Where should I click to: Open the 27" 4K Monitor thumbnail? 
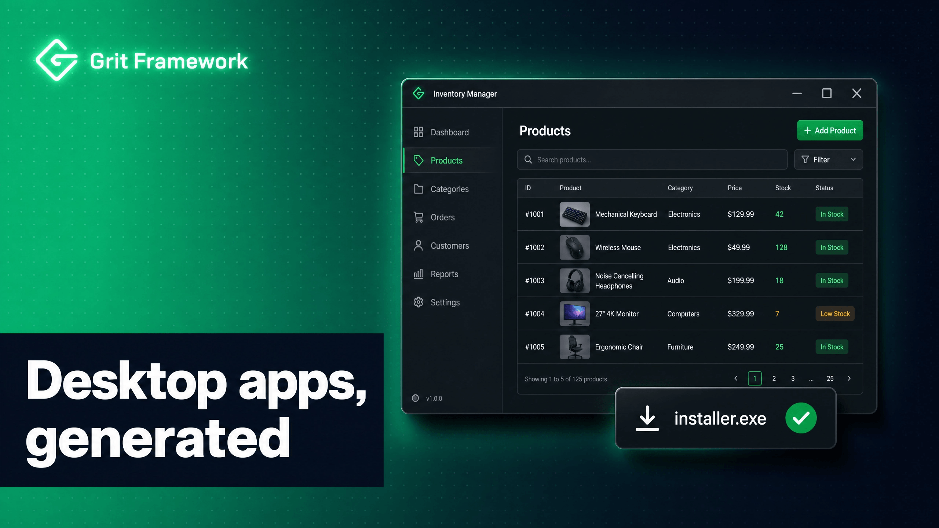[x=574, y=314]
